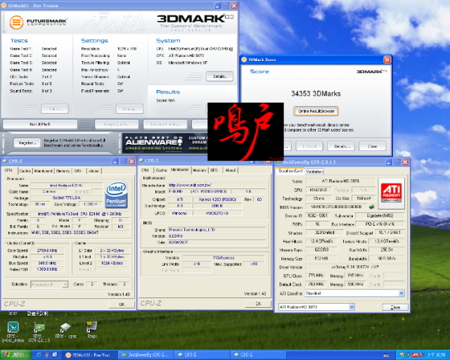
Task: Click the Windows Start button
Action: pos(15,355)
